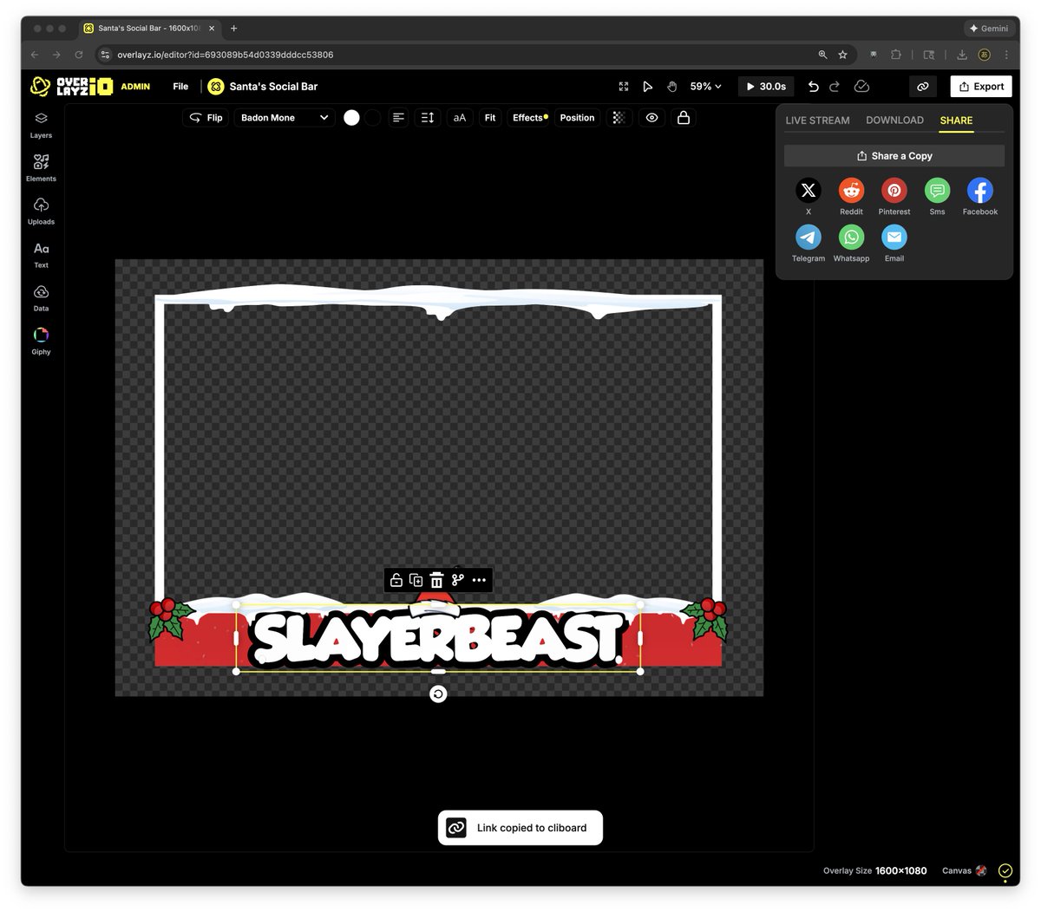Redo the last action
1041x912 pixels.
(x=835, y=87)
